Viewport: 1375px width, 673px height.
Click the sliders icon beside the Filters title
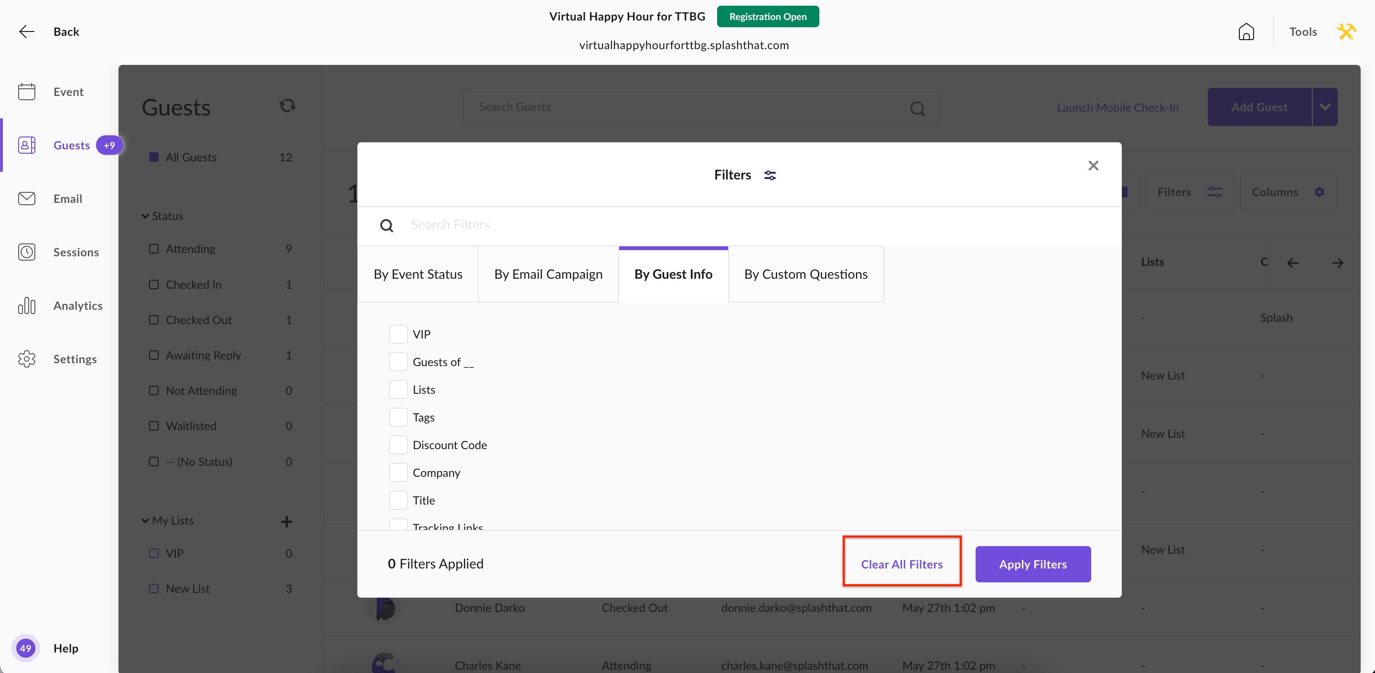click(x=770, y=175)
